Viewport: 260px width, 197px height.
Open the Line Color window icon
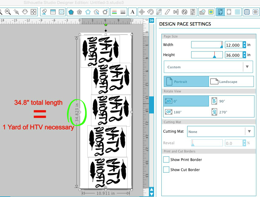click(x=114, y=12)
